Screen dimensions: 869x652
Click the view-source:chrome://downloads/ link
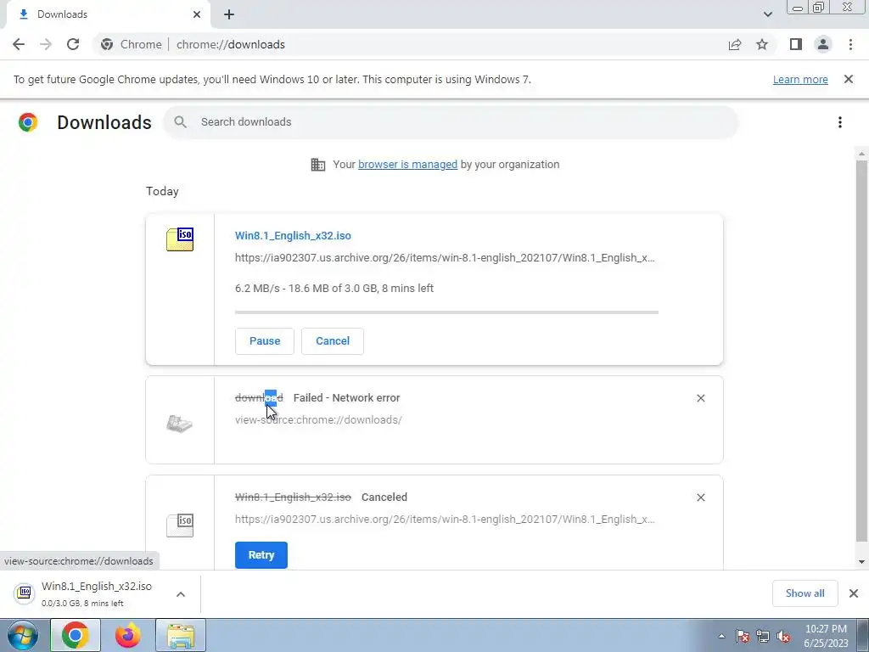click(x=319, y=419)
